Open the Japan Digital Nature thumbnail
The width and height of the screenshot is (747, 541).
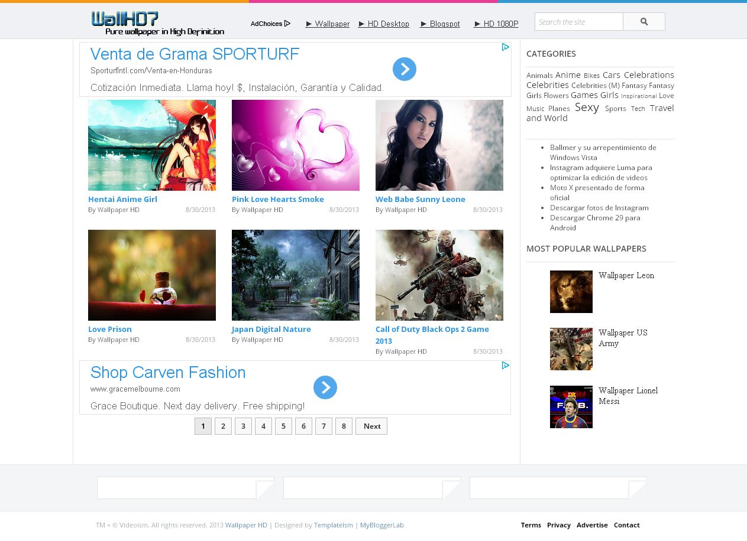296,275
